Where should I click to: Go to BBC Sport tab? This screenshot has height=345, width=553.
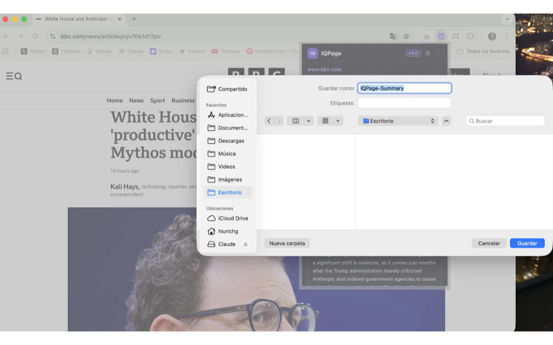[158, 100]
